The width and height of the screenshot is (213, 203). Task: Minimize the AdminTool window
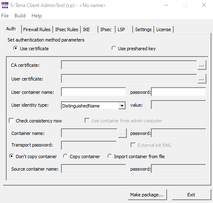click(166, 5)
